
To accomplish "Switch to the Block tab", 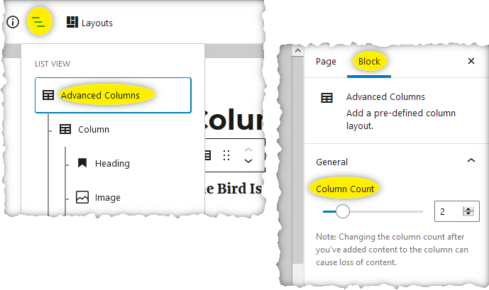I will pyautogui.click(x=369, y=62).
